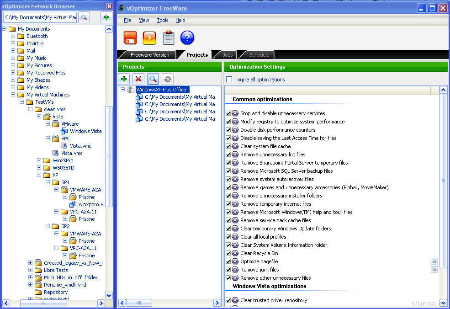Click the red X delete project icon
Screen dimensions: 450x309
coord(138,79)
